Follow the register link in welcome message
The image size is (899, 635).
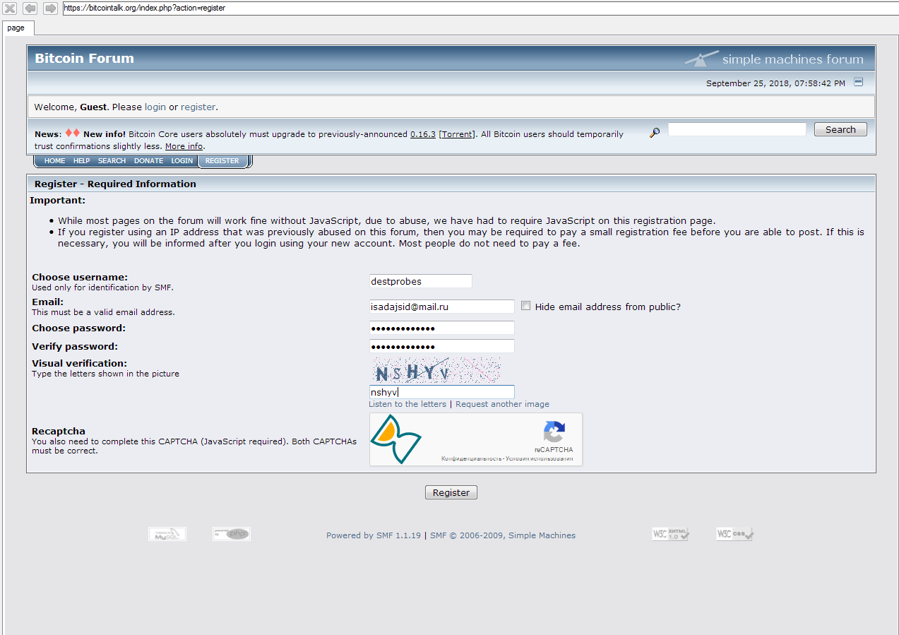(198, 107)
